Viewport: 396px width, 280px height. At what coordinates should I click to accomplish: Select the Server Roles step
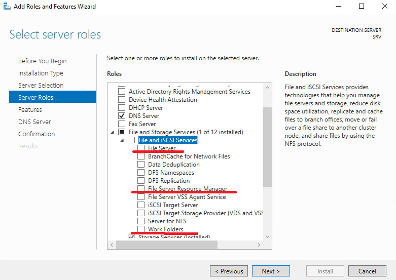pyautogui.click(x=53, y=97)
